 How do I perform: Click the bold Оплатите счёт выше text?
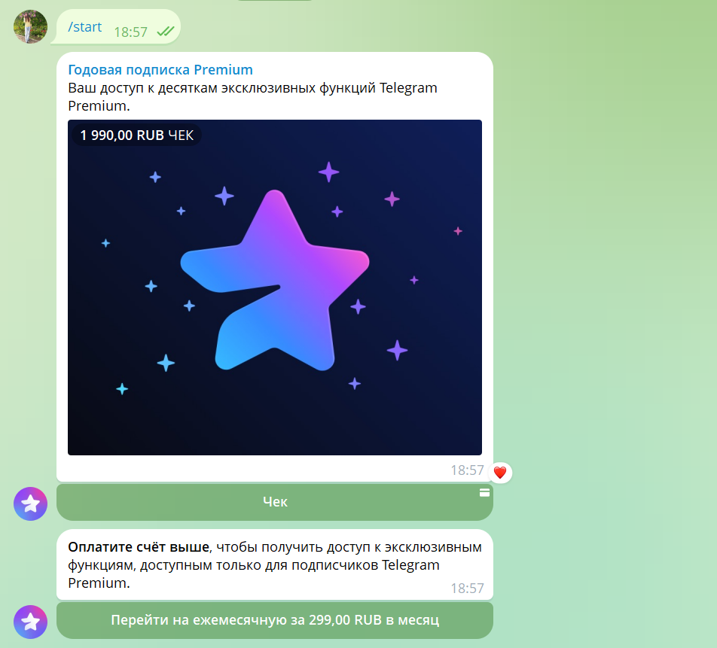tap(139, 547)
